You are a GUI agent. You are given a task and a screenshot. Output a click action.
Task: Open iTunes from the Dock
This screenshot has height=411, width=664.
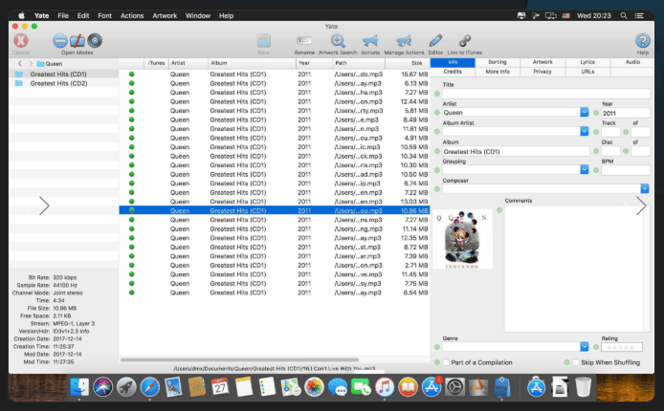(x=384, y=386)
